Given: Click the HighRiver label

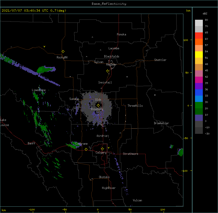Looking at the screenshot, I should tap(109, 188).
